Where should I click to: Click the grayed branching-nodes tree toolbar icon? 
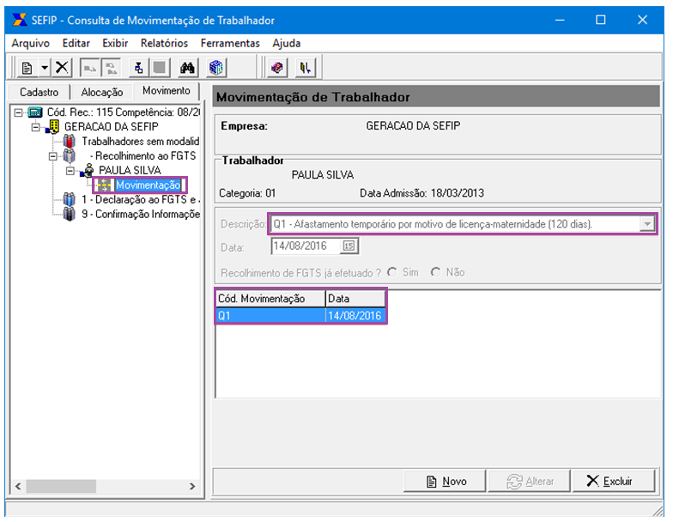tap(112, 68)
